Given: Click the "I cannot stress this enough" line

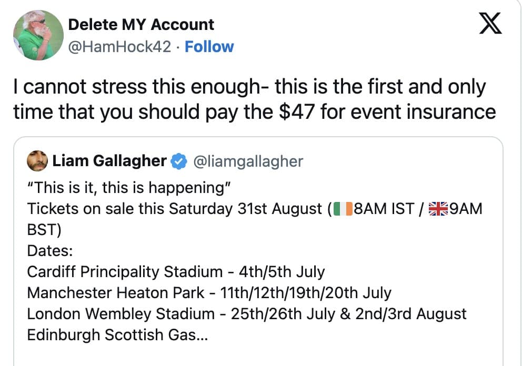Looking at the screenshot, I should 250,87.
